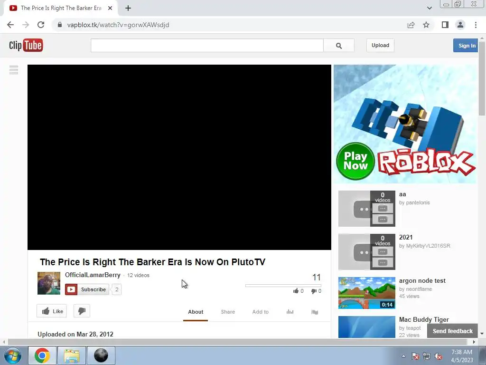Open OfficialLamarBerry channel link
This screenshot has width=486, height=365.
click(x=93, y=275)
